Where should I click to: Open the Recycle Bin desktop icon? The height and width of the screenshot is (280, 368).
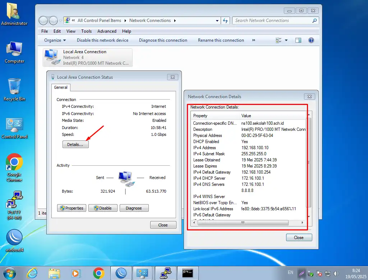14,89
